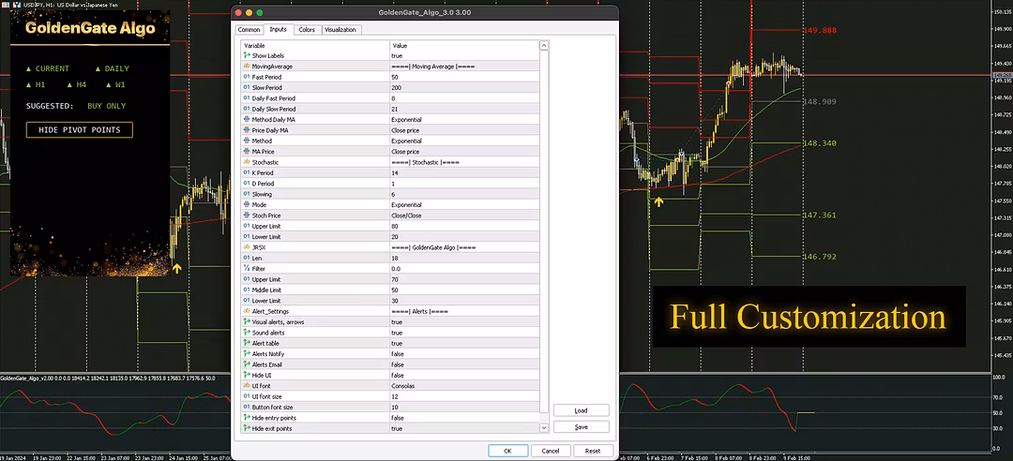
Task: Open the Stochastic Mode Exponential dropdown
Action: click(x=464, y=204)
